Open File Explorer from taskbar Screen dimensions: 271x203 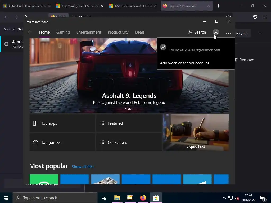coord(117,198)
